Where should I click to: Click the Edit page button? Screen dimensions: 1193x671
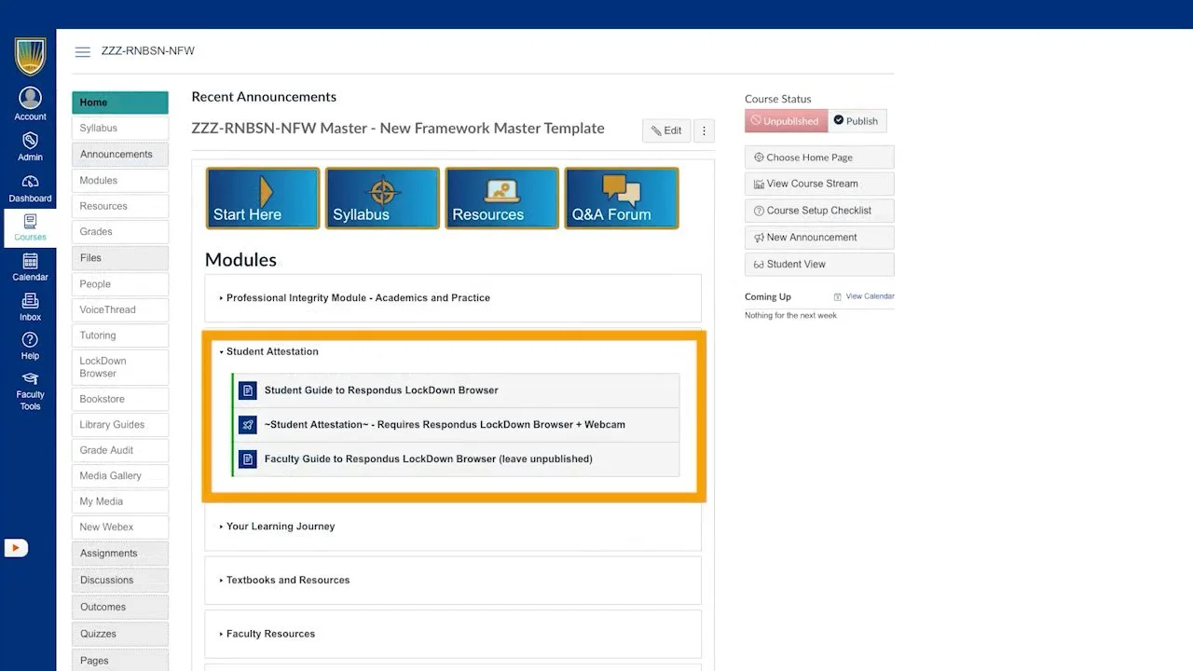point(666,130)
